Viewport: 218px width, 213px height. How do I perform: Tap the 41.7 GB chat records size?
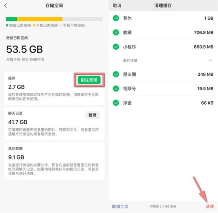[18, 122]
